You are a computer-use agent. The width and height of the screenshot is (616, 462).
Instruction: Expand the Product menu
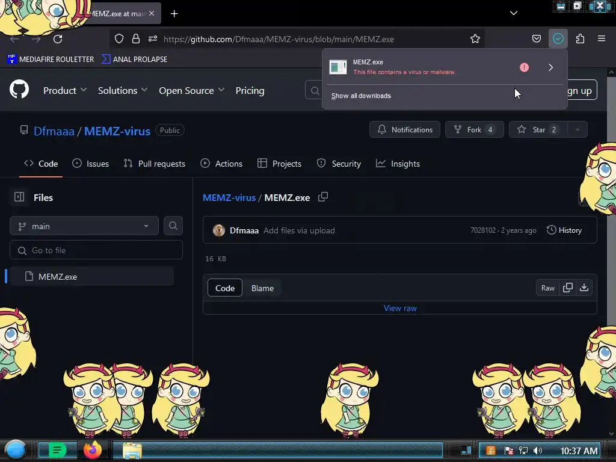pyautogui.click(x=65, y=90)
